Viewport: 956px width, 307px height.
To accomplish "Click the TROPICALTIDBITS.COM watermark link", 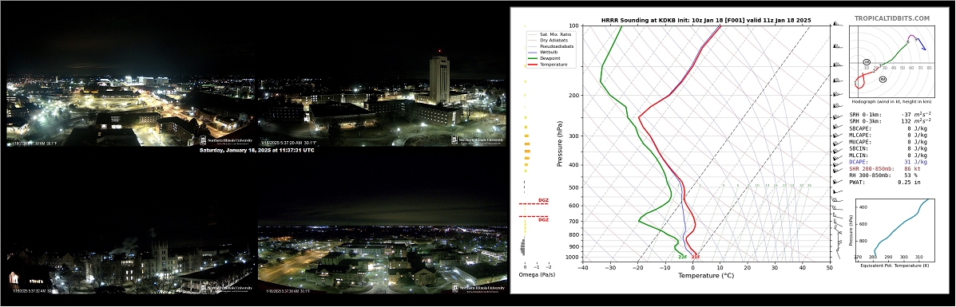I will pos(892,19).
